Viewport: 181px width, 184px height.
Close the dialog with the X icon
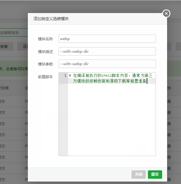[x=166, y=13]
